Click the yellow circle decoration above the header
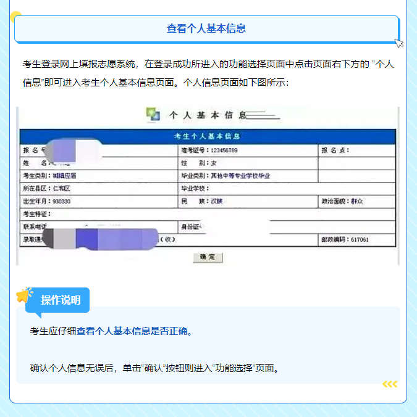417x417 pixels. [x=16, y=17]
